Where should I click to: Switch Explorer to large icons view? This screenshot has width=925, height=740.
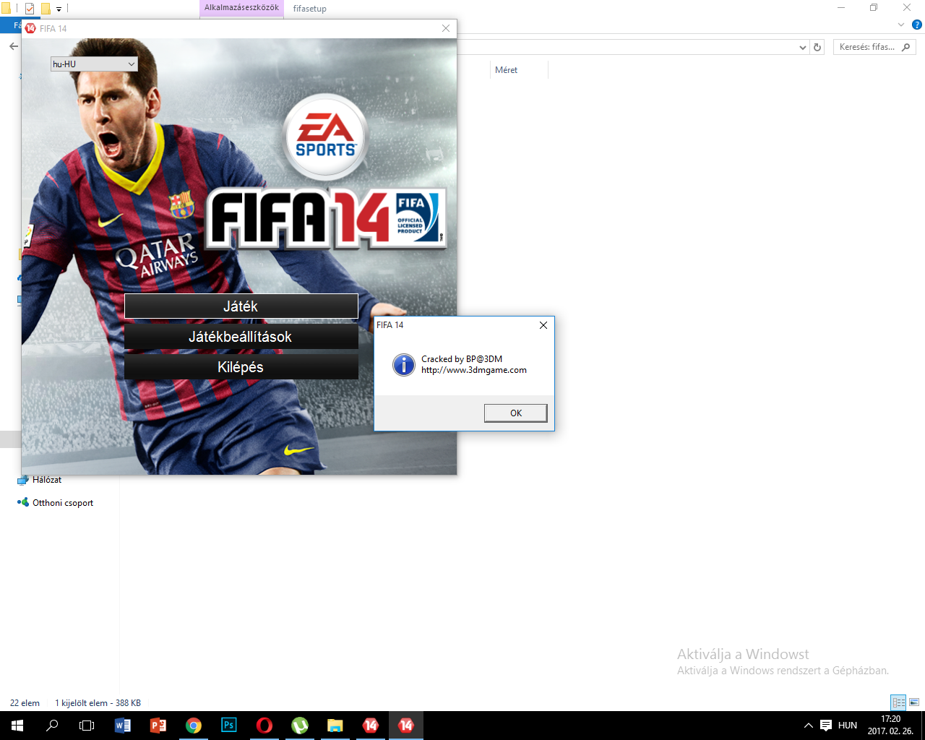click(x=914, y=702)
